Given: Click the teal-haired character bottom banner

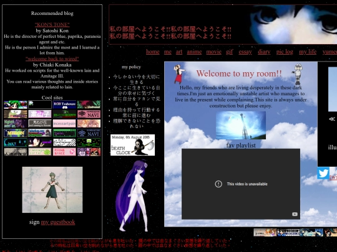Looking at the screenshot, I should [x=311, y=233].
